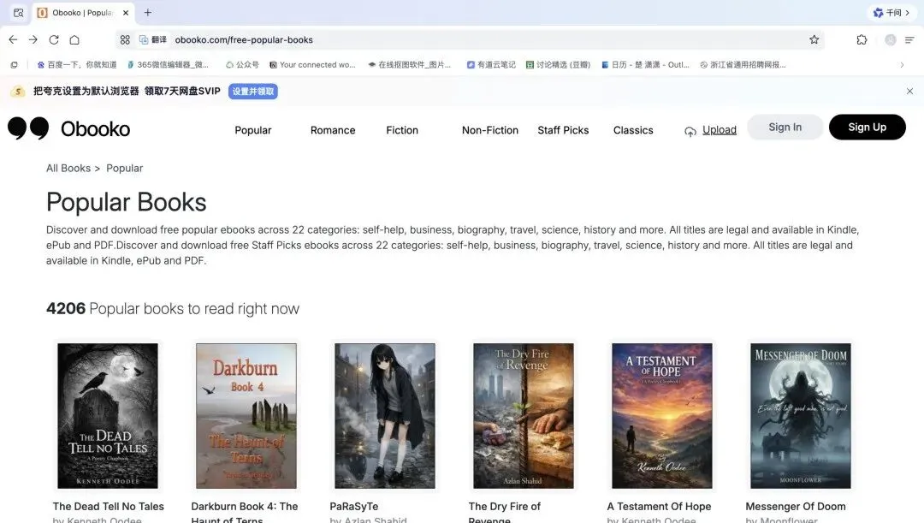Open the Non-Fiction menu item
The height and width of the screenshot is (523, 924).
click(490, 130)
